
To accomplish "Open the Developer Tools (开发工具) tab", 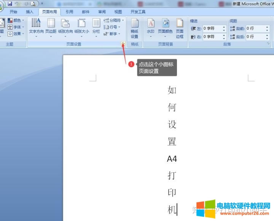I will click(138, 12).
